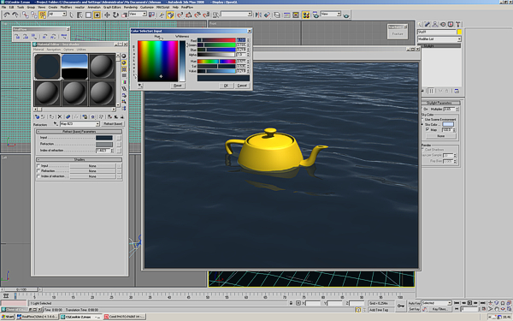The image size is (513, 321).
Task: Click the Reset Map X icon in Material Editor
Action: 60,116
